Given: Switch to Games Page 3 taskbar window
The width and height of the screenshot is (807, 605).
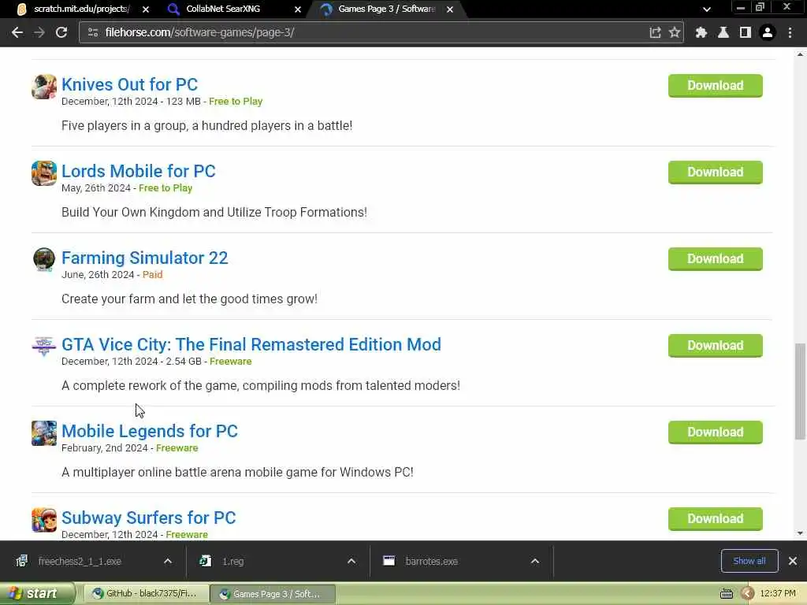Looking at the screenshot, I should click(x=273, y=594).
